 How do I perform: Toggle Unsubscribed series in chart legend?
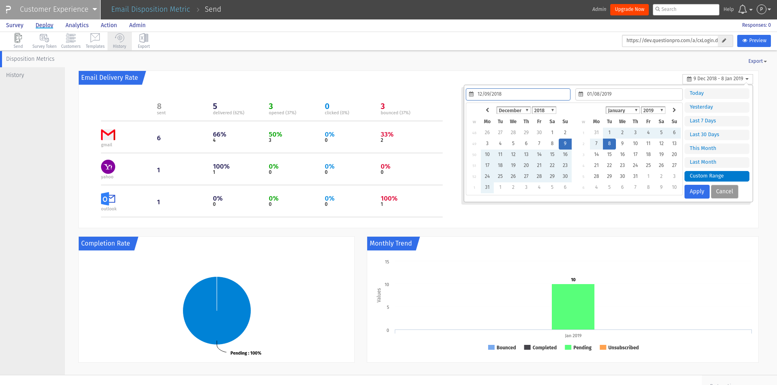(x=619, y=348)
